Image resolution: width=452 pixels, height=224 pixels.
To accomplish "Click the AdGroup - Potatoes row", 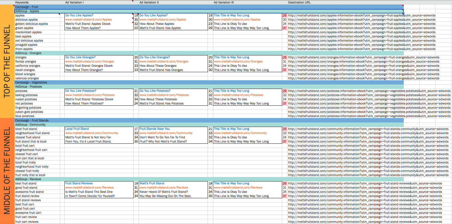I will (209, 87).
